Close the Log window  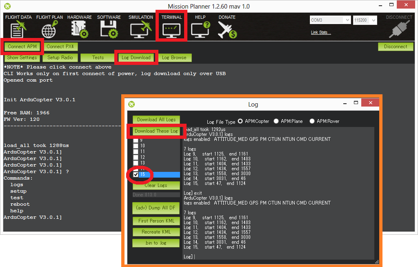pyautogui.click(x=370, y=103)
